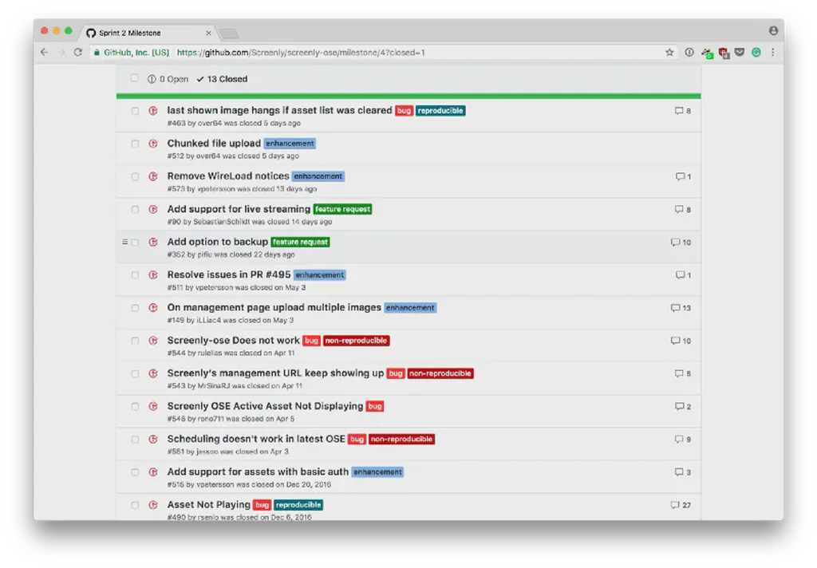Bookmark page with star icon
817x568 pixels.
(669, 53)
